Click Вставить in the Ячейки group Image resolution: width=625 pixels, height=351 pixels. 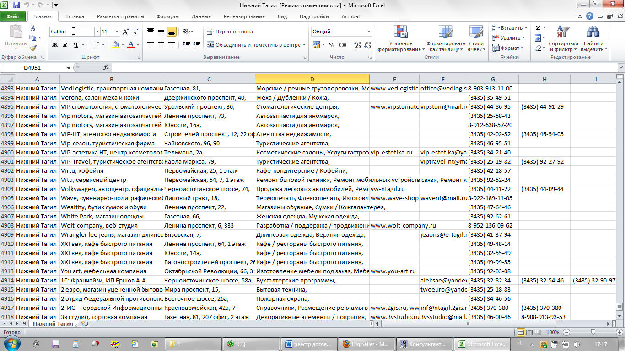[x=507, y=28]
